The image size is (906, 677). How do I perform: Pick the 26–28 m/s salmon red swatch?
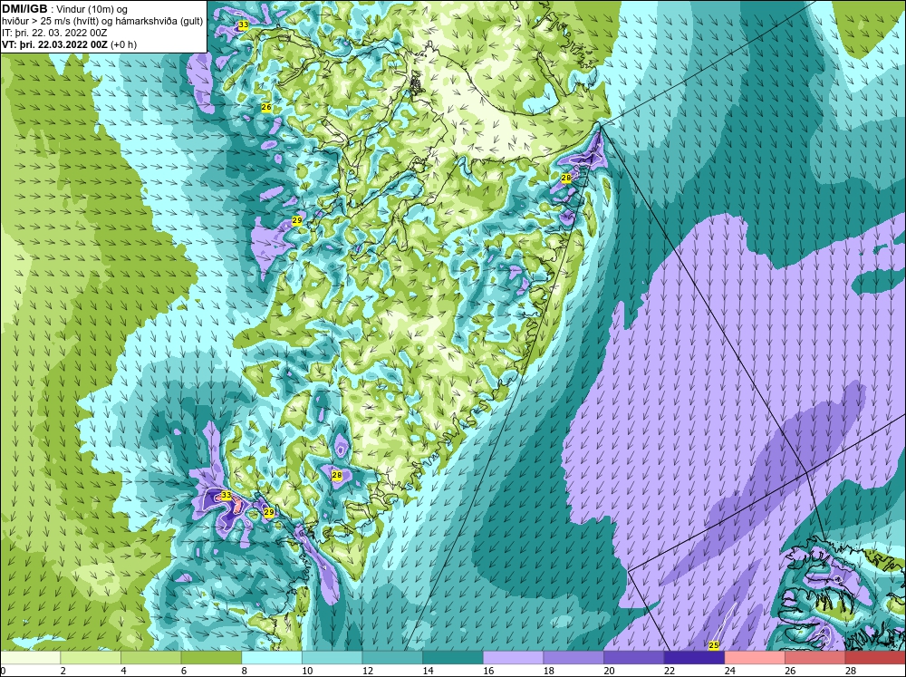(x=814, y=658)
